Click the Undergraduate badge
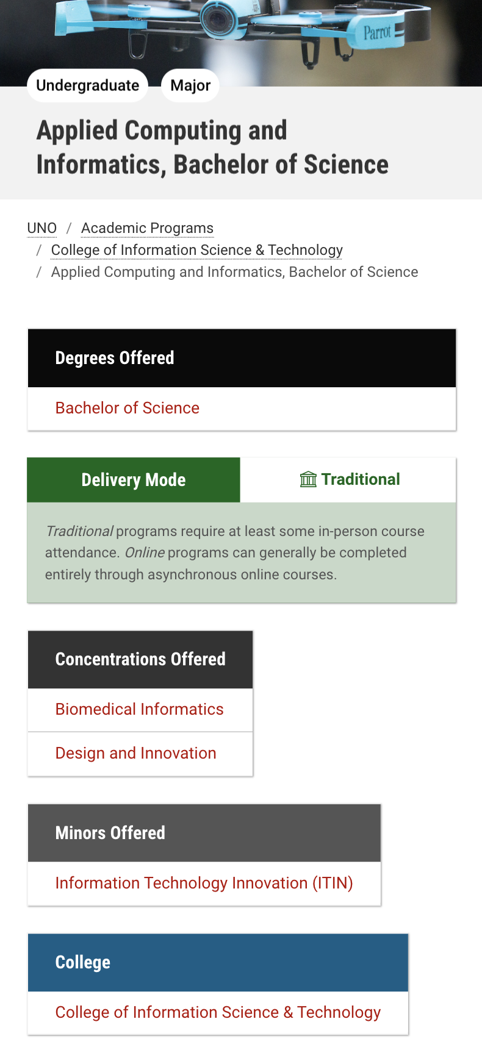The height and width of the screenshot is (1044, 482). [87, 85]
